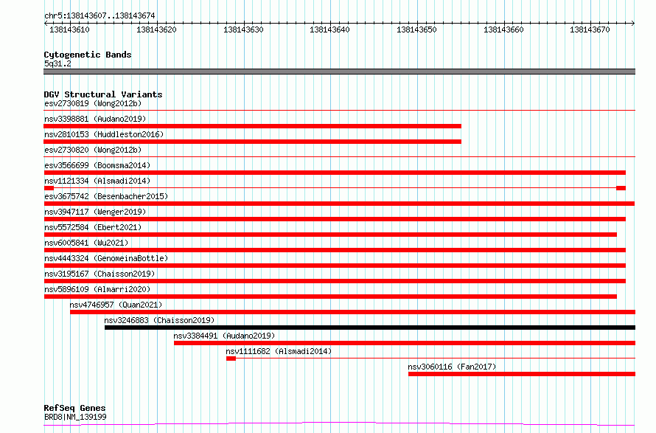Open variant esv3566699 (Boomsma2014) label
Viewport: 656px width, 433px height.
point(97,165)
